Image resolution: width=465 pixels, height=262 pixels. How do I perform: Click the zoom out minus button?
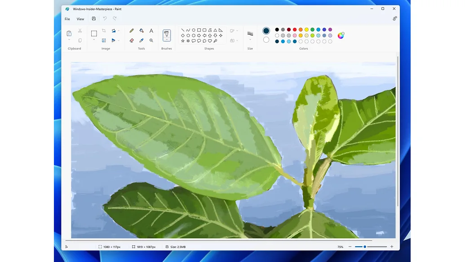pyautogui.click(x=350, y=247)
